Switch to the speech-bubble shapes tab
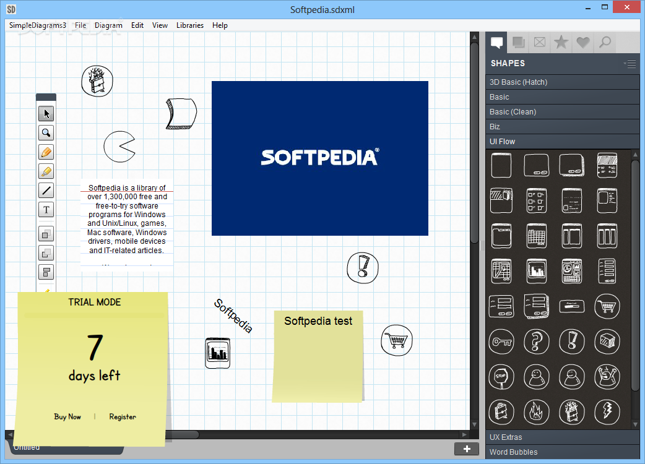This screenshot has height=464, width=645. coord(496,42)
